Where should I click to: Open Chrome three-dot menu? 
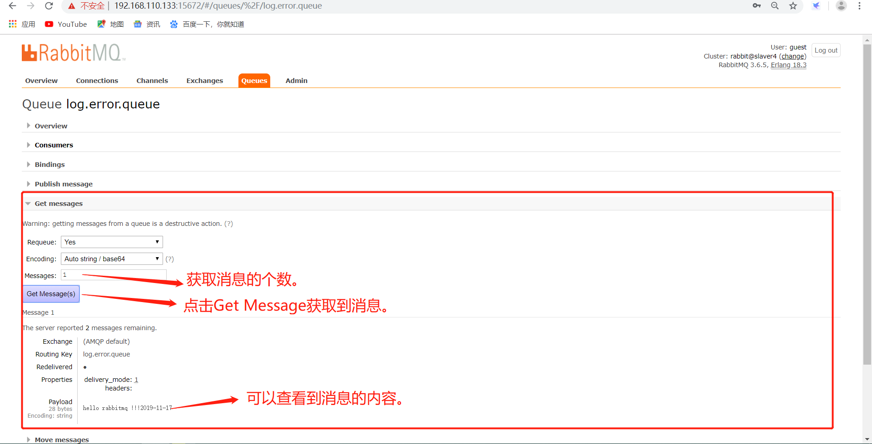[859, 6]
